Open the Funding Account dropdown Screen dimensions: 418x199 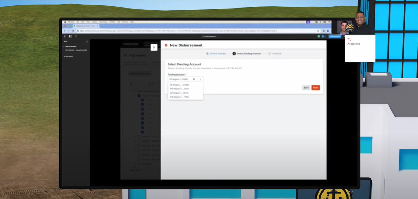click(x=185, y=79)
